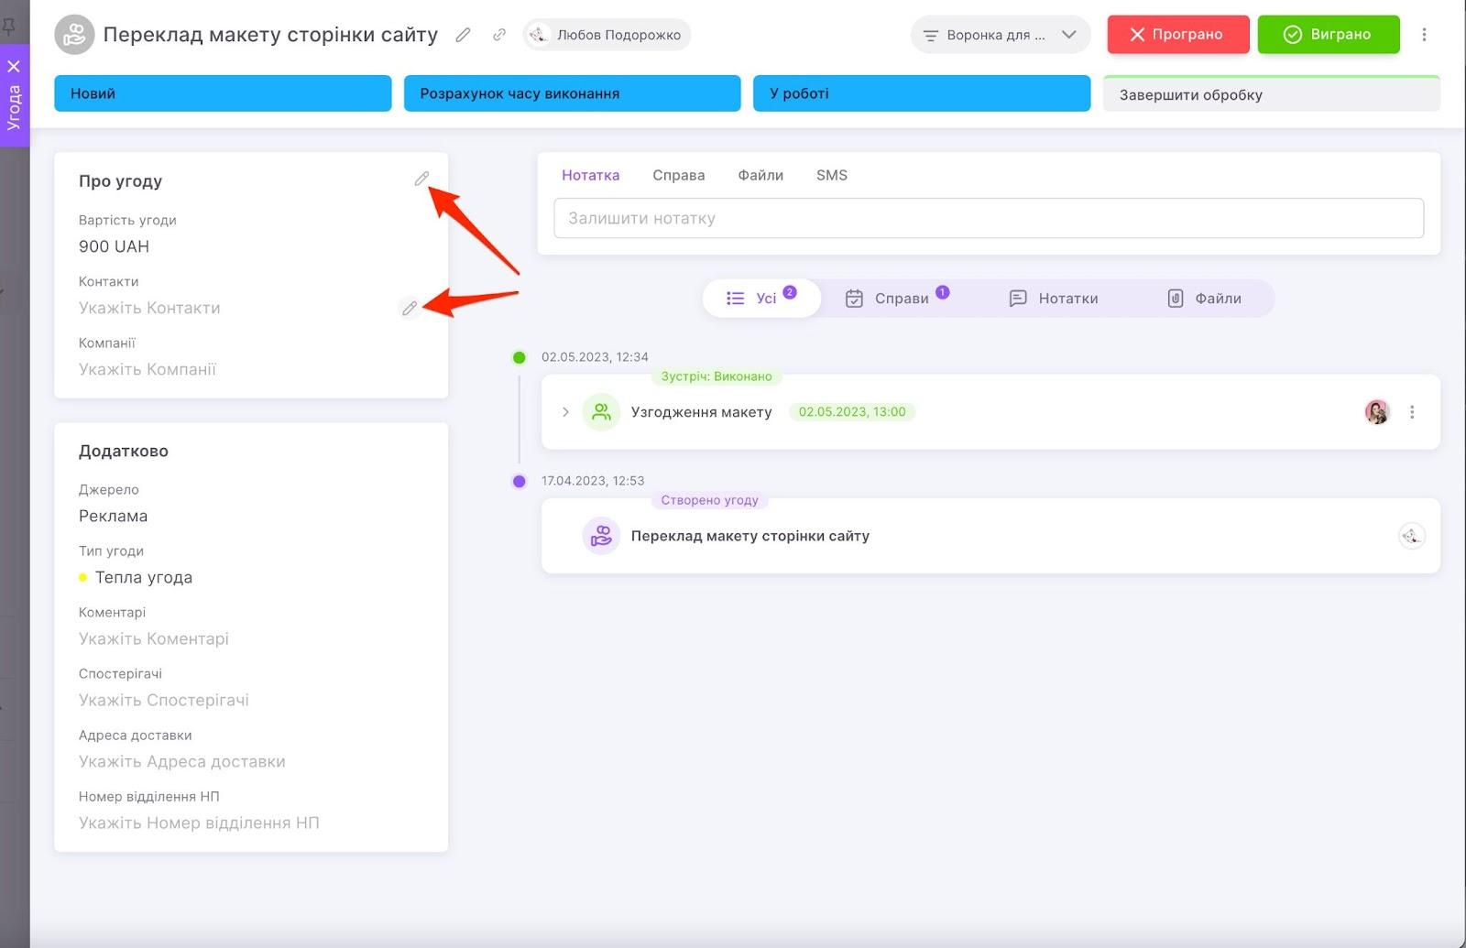Click the assignee avatar on Узгодження макету
This screenshot has width=1466, height=948.
pos(1377,412)
